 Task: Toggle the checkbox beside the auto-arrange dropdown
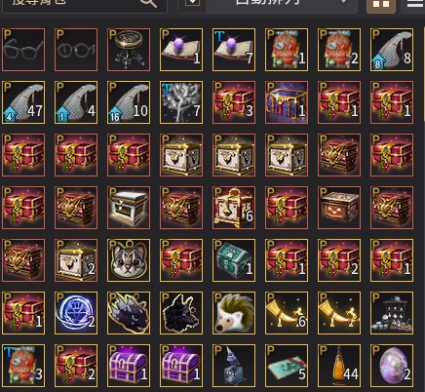point(192,3)
